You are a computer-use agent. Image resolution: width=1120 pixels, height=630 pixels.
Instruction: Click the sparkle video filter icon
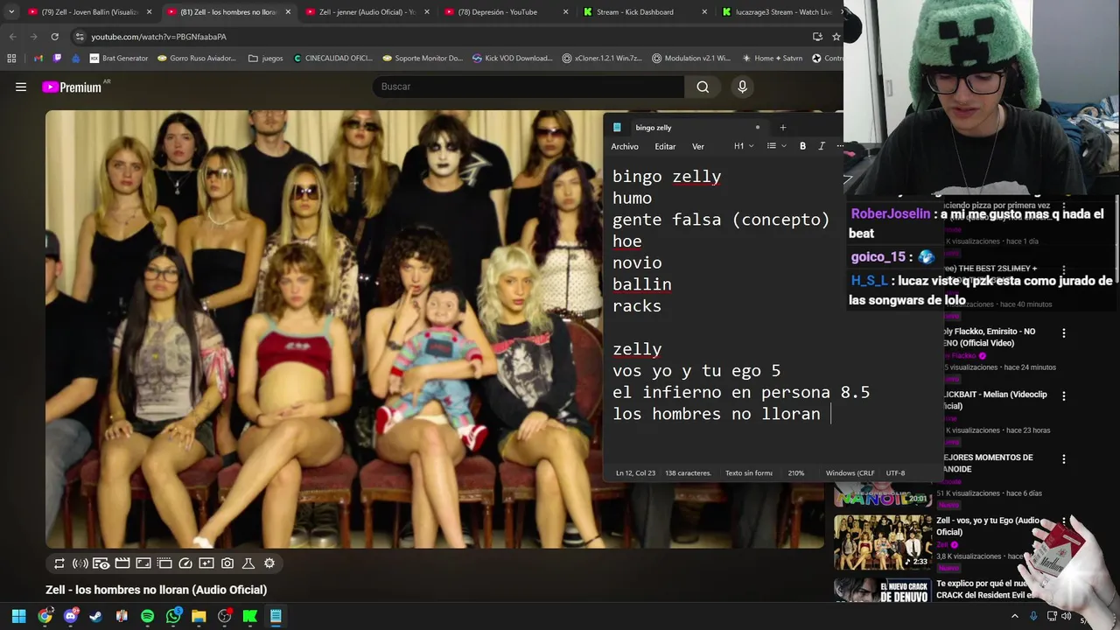[206, 563]
